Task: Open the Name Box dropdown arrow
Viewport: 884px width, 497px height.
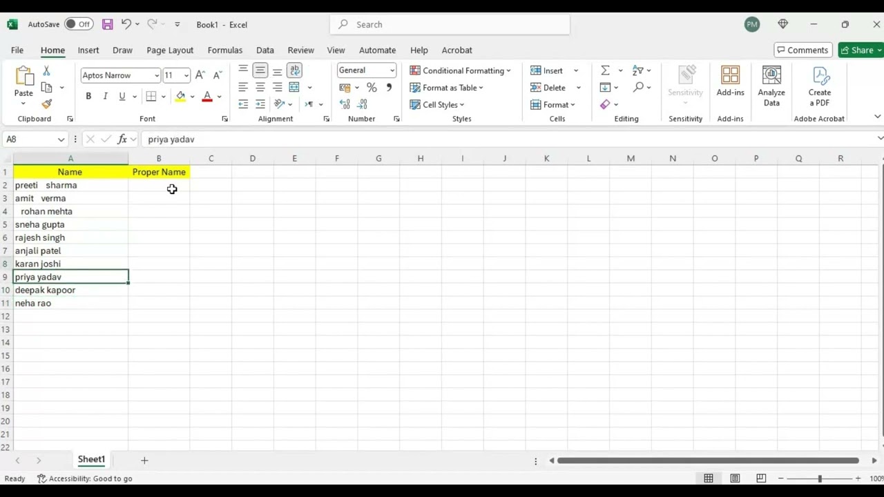Action: (x=61, y=139)
